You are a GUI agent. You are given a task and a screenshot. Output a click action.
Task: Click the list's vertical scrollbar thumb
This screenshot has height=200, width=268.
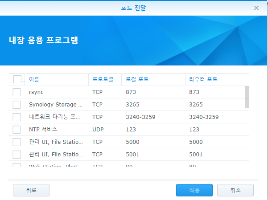247,97
